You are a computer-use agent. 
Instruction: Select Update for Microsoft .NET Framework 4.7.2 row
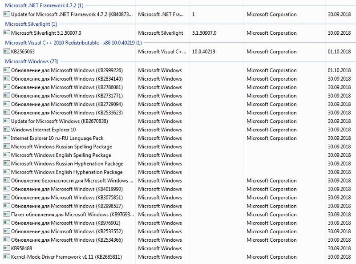pyautogui.click(x=72, y=14)
